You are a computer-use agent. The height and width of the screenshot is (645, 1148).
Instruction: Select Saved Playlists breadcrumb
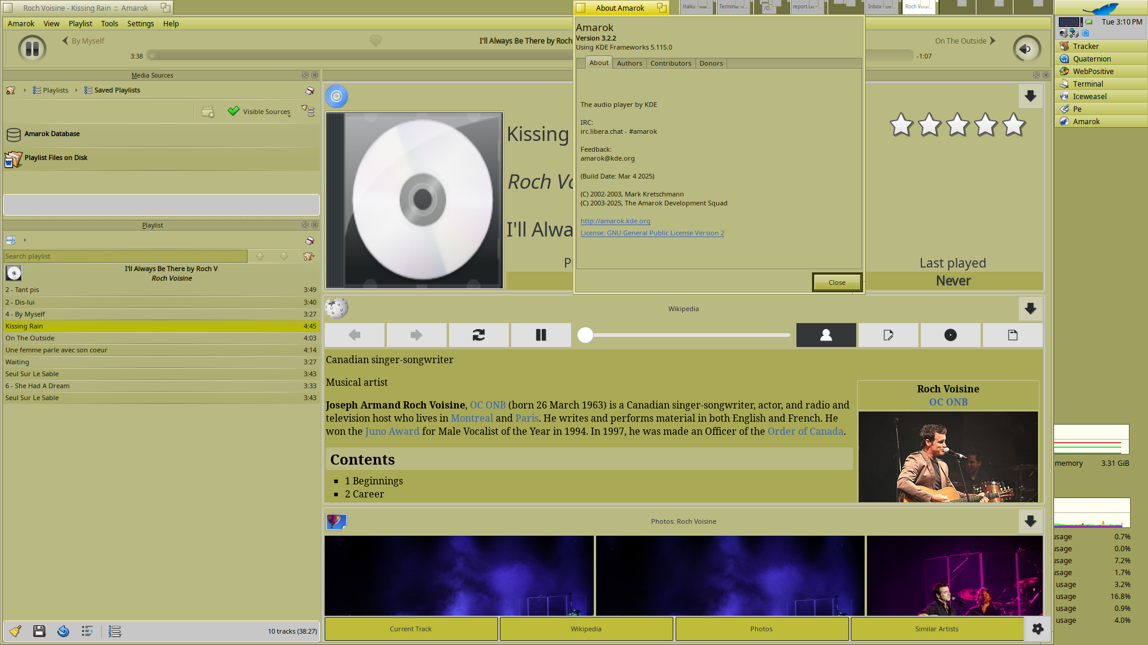click(112, 90)
